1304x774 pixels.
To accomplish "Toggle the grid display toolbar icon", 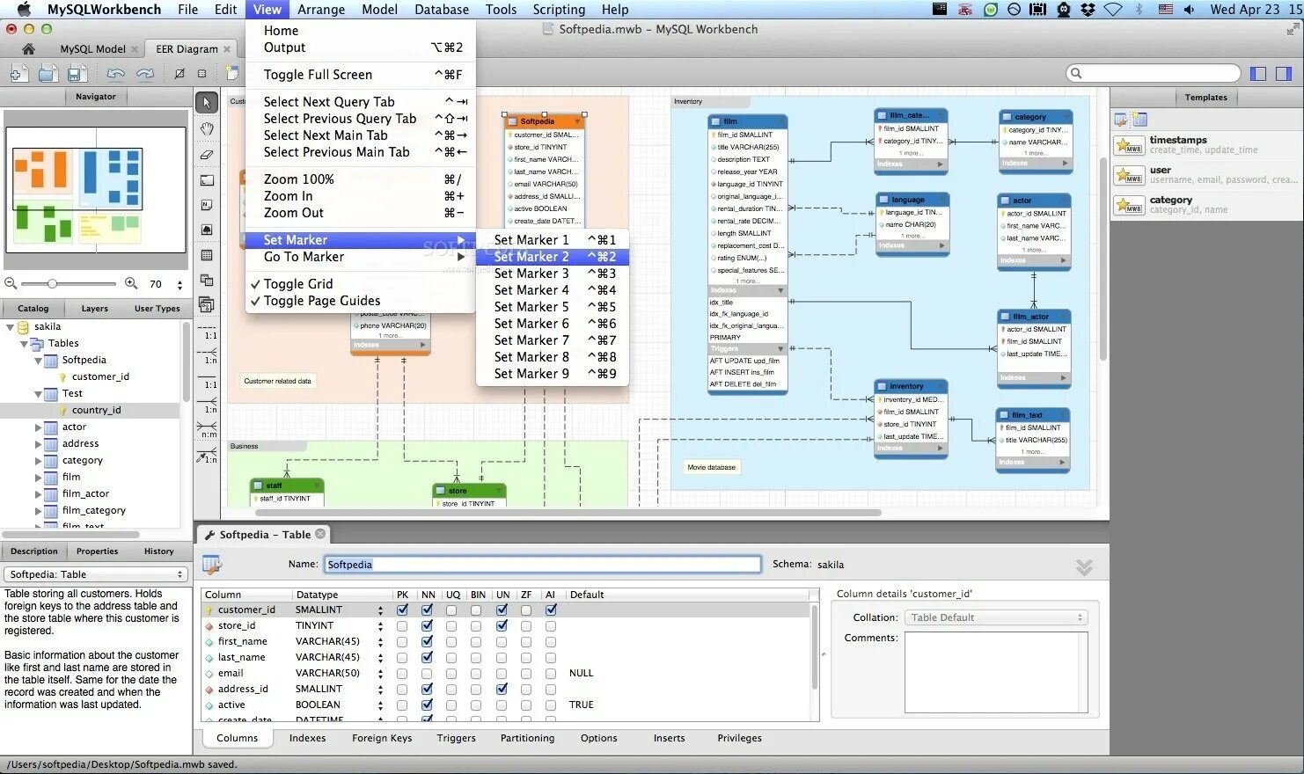I will click(202, 74).
